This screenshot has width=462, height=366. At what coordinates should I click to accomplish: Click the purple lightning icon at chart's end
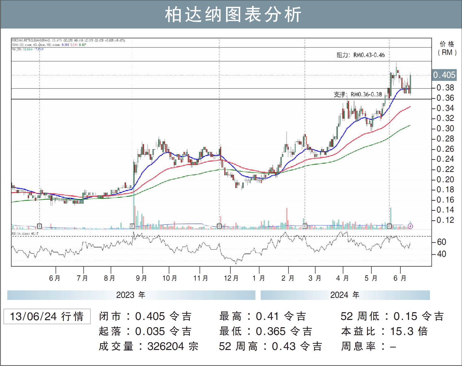coord(410,226)
